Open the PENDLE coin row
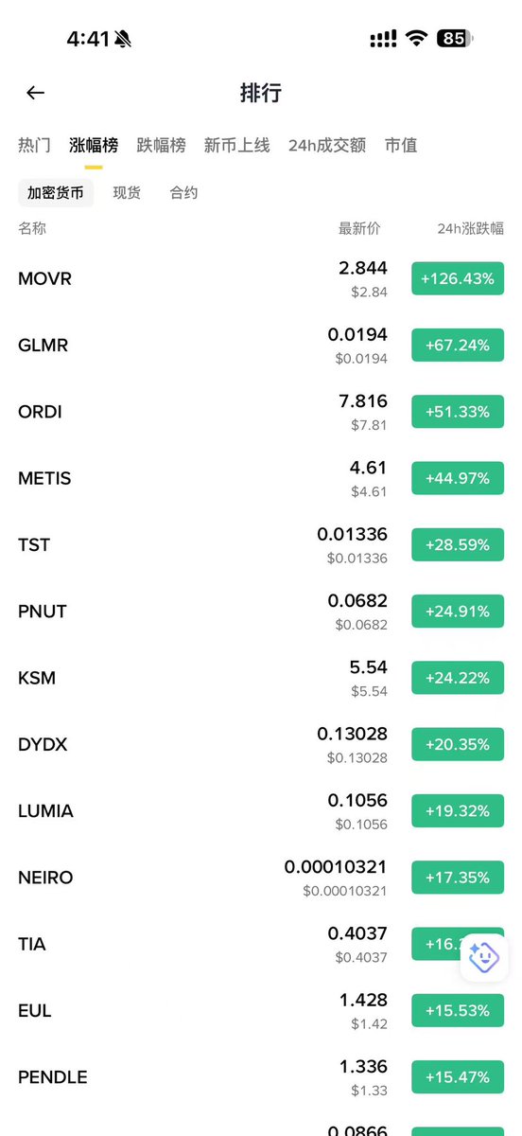Screen dimensions: 522x1136 click(261, 1077)
